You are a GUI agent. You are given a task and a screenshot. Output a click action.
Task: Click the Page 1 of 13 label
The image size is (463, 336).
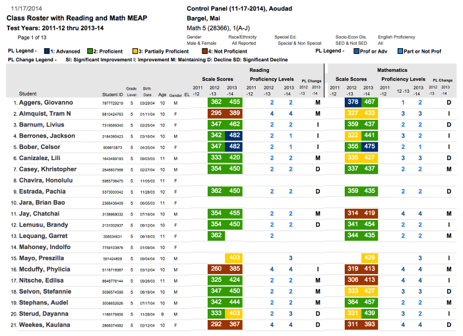tap(32, 38)
